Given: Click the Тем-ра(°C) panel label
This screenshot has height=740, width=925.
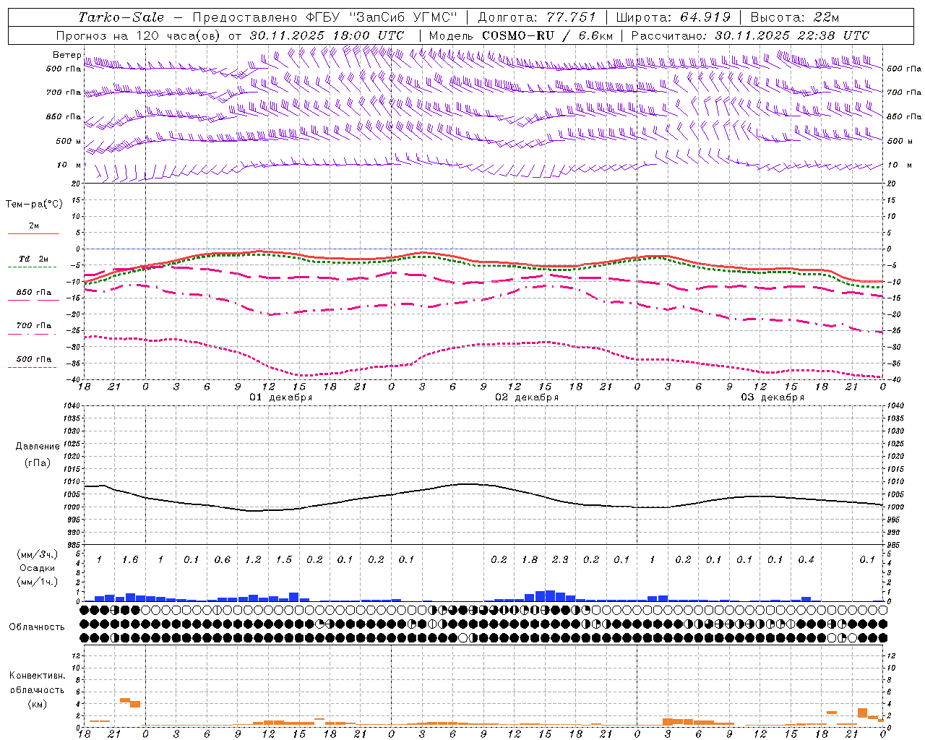Looking at the screenshot, I should [34, 205].
